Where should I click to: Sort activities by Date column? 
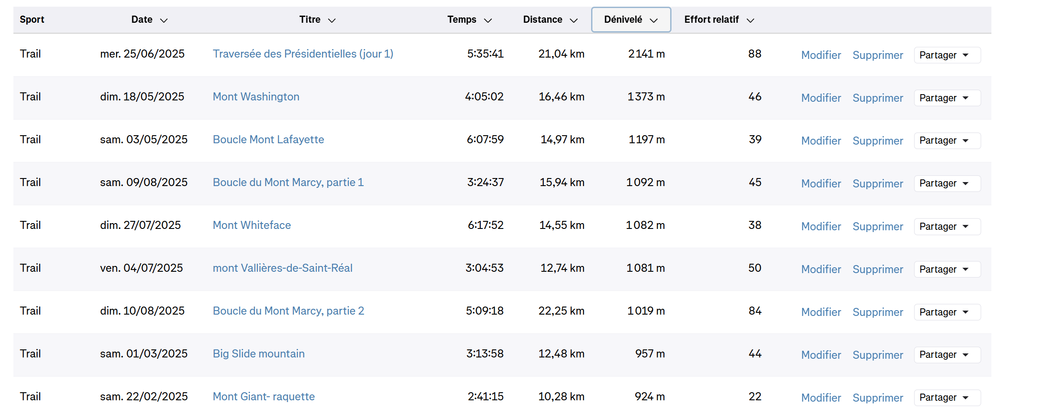(x=149, y=20)
